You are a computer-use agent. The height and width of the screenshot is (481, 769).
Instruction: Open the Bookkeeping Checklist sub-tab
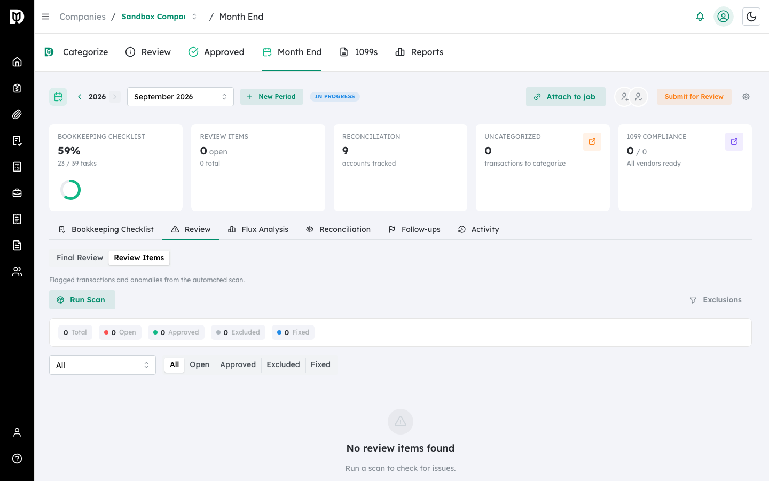point(106,229)
